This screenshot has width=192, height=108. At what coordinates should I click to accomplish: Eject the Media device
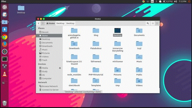point(60,68)
